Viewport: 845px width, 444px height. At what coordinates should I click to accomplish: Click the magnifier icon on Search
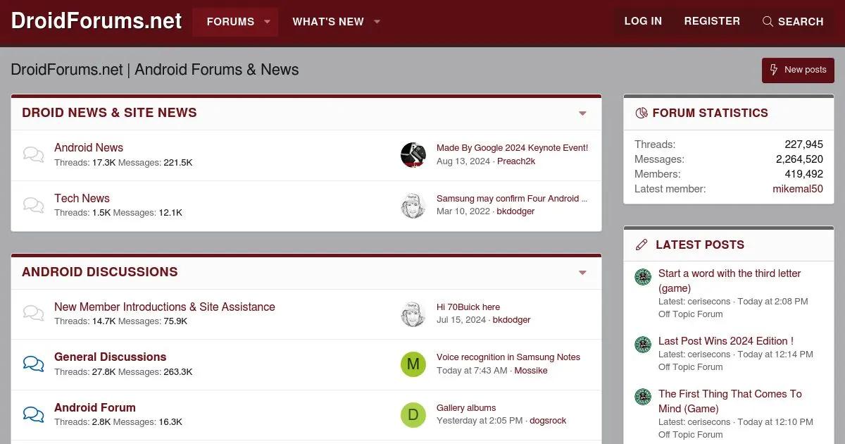click(x=768, y=21)
